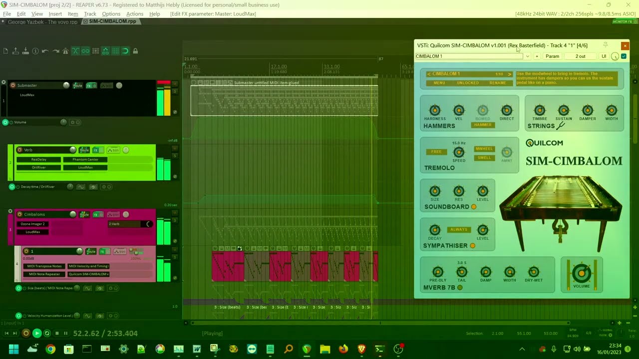Collapse Submaster folder track arrow
The height and width of the screenshot is (359, 639).
(3, 82)
